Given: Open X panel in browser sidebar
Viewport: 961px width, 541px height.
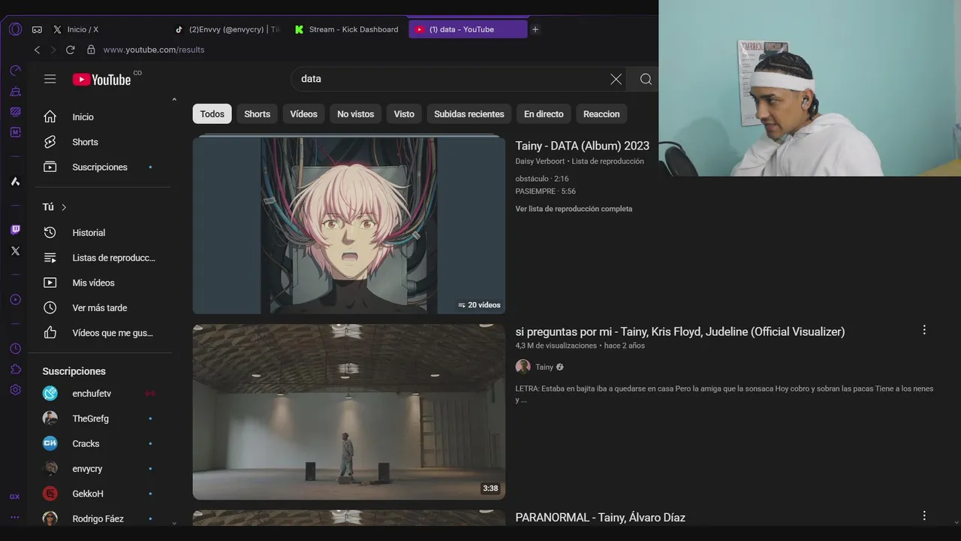Looking at the screenshot, I should click(15, 251).
